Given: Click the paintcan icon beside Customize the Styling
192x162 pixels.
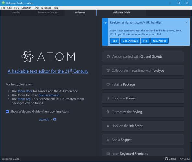Looking at the screenshot, I should (x=108, y=112).
